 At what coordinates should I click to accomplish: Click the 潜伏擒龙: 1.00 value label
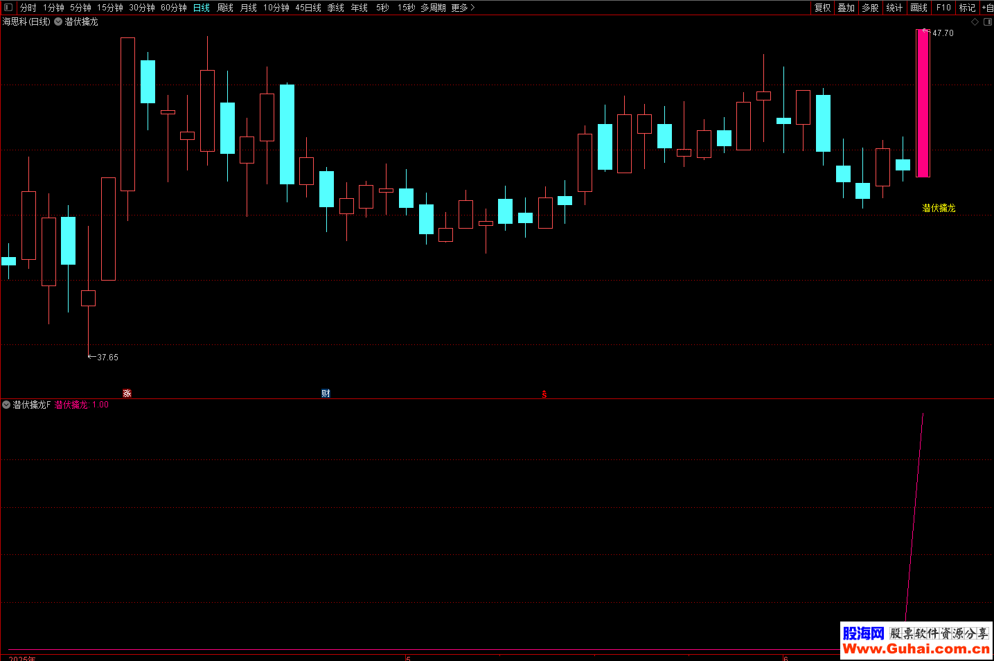pyautogui.click(x=82, y=405)
